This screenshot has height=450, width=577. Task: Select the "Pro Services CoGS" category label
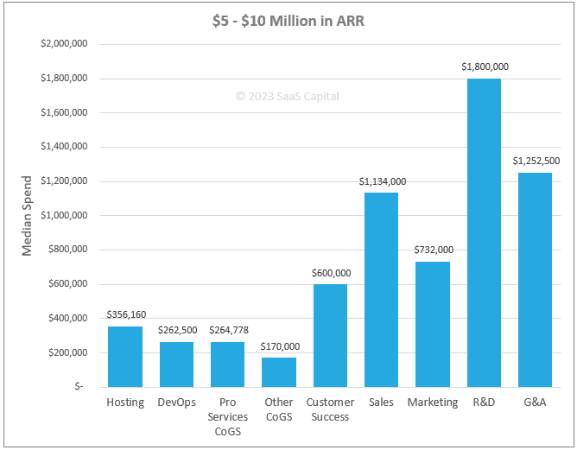pyautogui.click(x=227, y=417)
